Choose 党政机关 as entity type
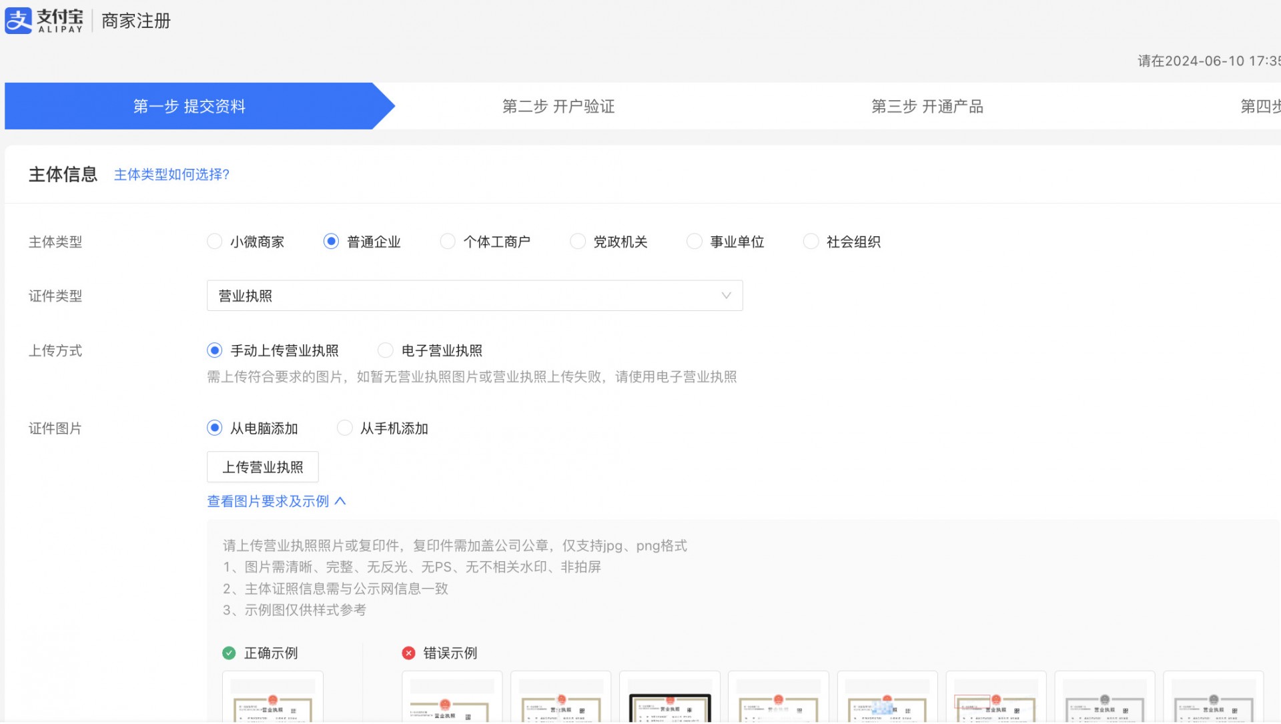Screen dimensions: 1281x724 [x=578, y=242]
